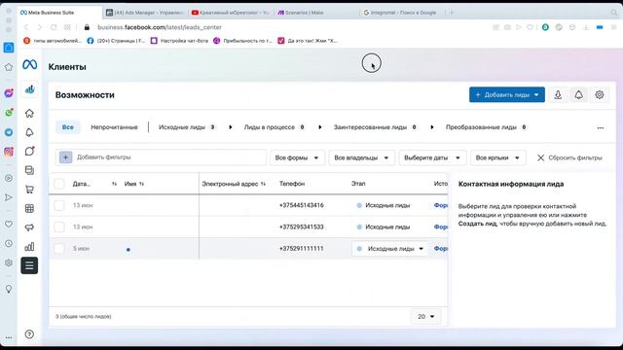Click WhatsApp icon in browser sidebar
623x350 pixels.
[x=9, y=113]
